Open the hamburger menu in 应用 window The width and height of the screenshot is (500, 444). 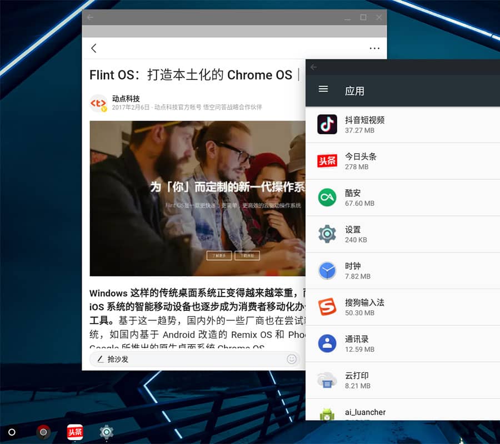[323, 89]
